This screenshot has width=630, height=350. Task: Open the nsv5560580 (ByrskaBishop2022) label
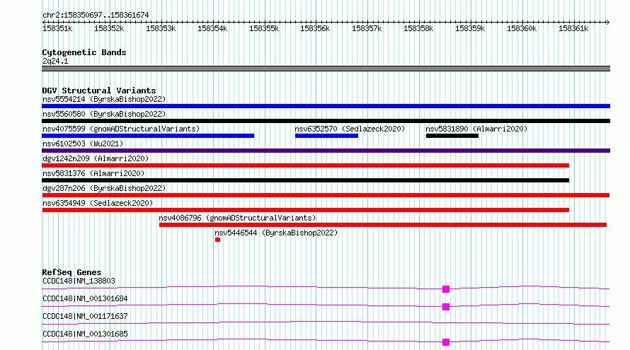point(104,114)
